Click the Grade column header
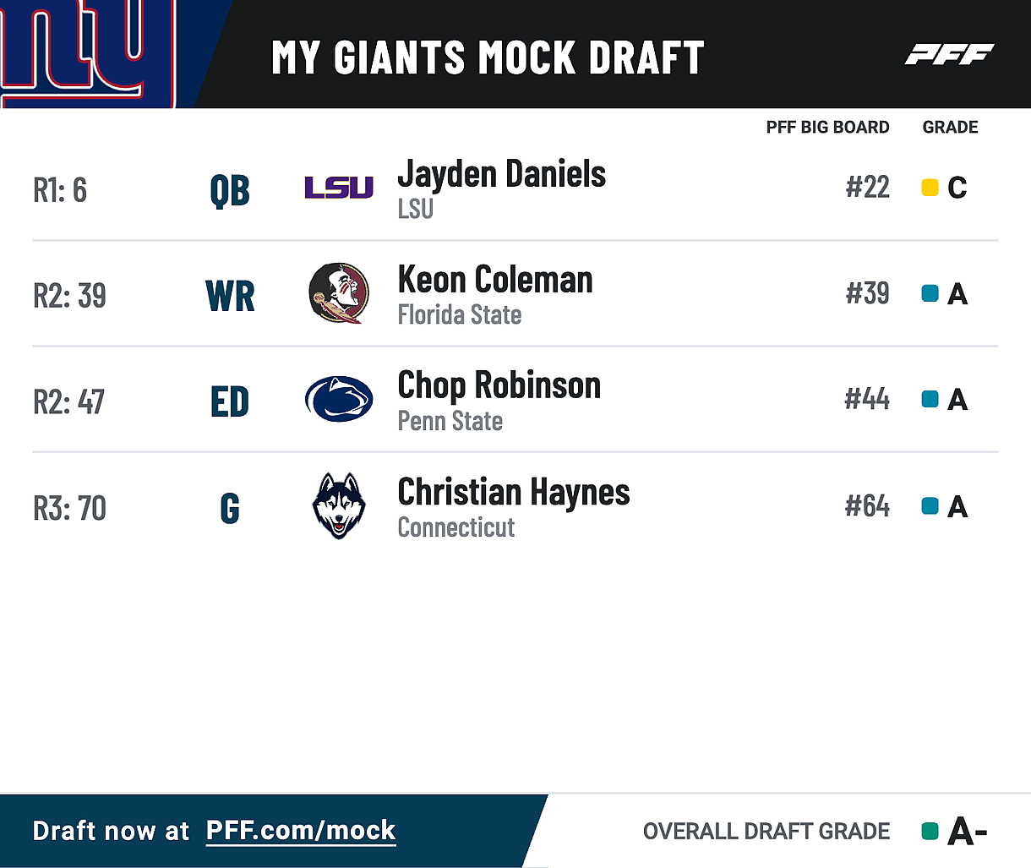The height and width of the screenshot is (868, 1031). [x=950, y=128]
